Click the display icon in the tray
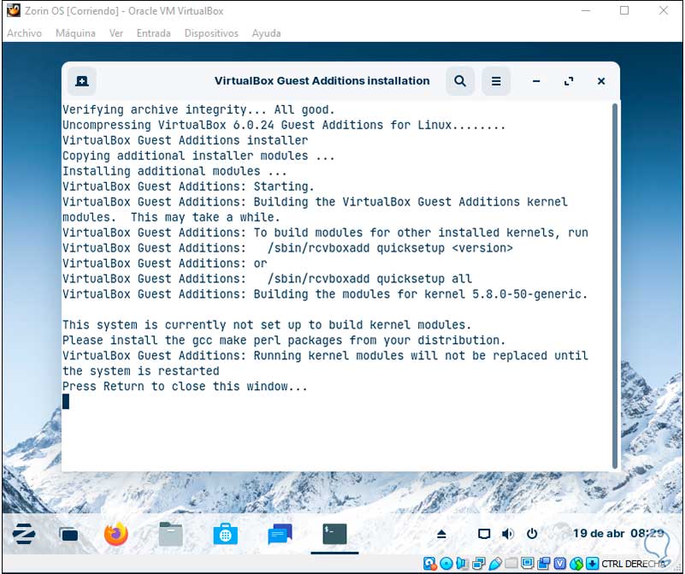The image size is (685, 574). click(484, 534)
